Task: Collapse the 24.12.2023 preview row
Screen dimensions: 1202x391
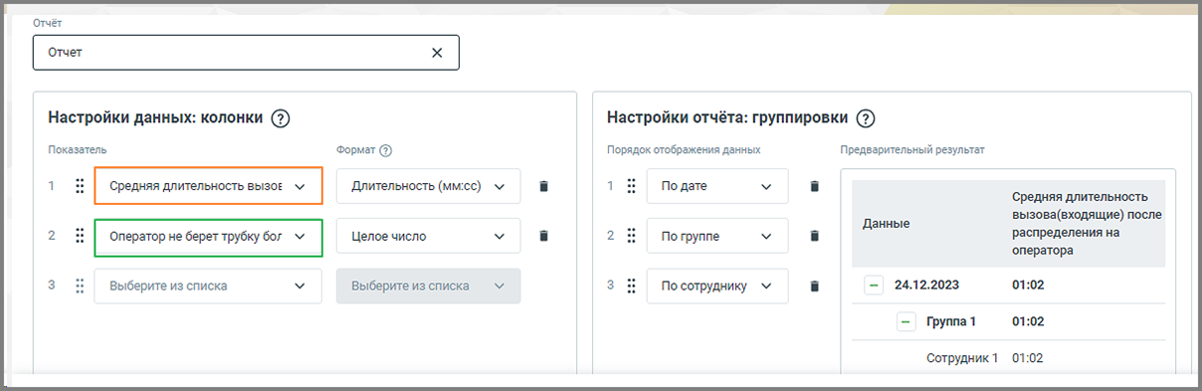Action: coord(874,286)
